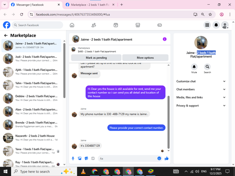Switch to the Messenger | Facebook tab
Image resolution: width=235 pixels, height=176 pixels.
tap(36, 5)
